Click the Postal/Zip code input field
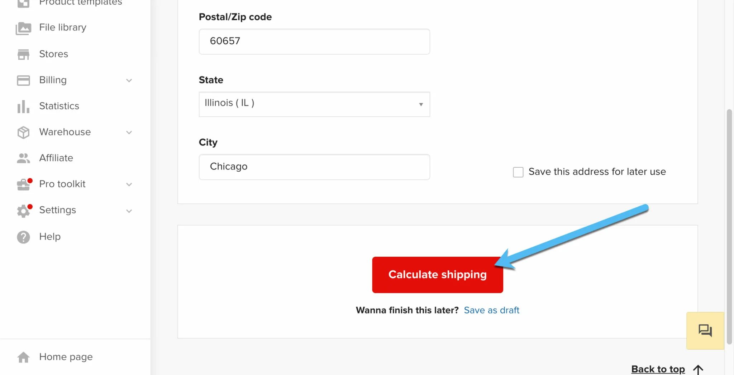Image resolution: width=734 pixels, height=375 pixels. (x=314, y=41)
